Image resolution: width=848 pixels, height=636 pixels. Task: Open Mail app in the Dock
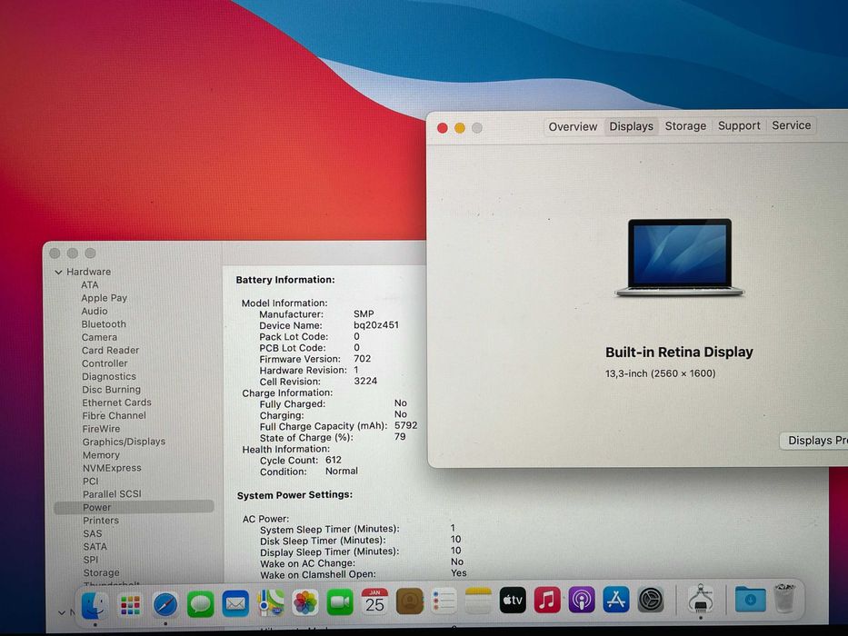[x=235, y=603]
